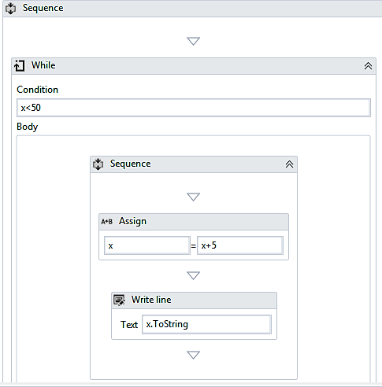
Task: Click the Text field containing x.ToString
Action: (206, 325)
